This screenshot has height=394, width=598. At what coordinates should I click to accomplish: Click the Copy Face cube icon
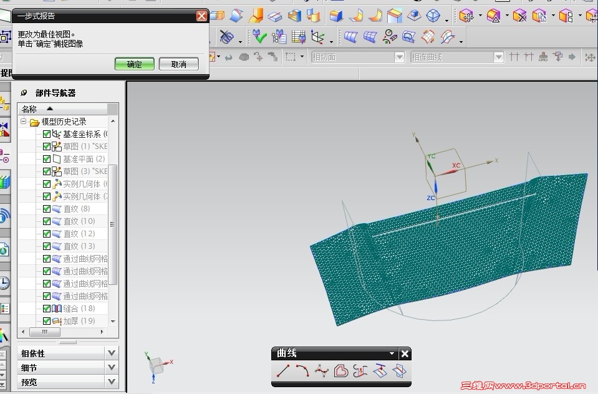pyautogui.click(x=539, y=16)
